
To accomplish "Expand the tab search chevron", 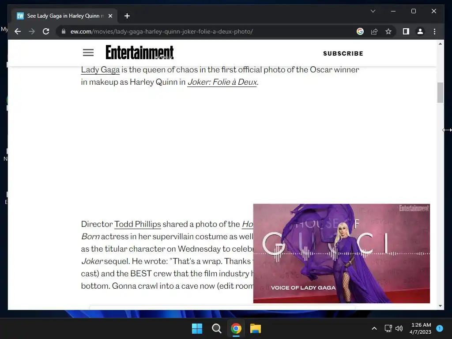I will (373, 11).
